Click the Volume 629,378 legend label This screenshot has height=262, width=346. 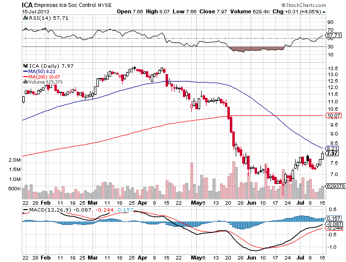coord(45,82)
